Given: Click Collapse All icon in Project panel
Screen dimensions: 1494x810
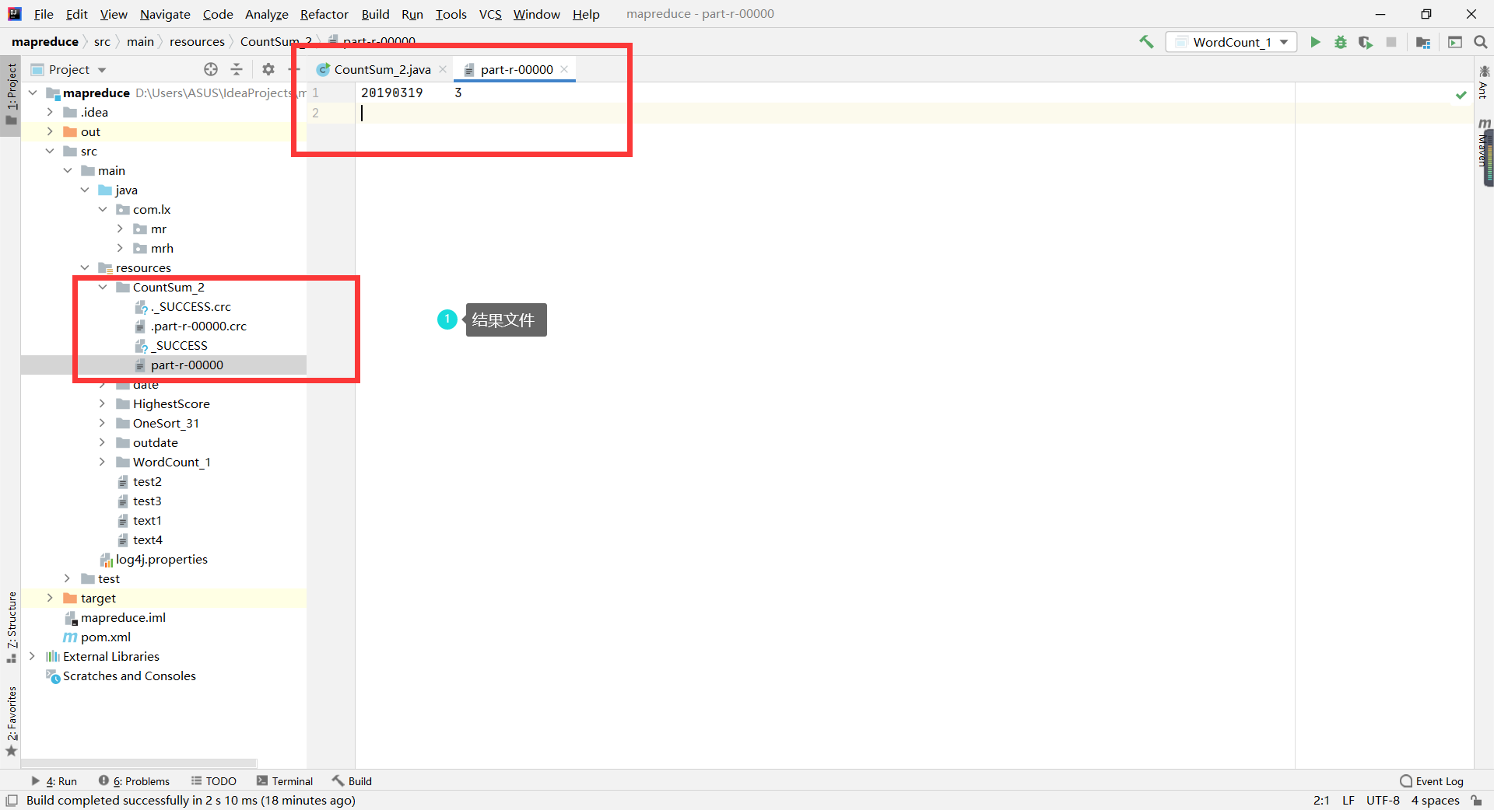Looking at the screenshot, I should (237, 69).
